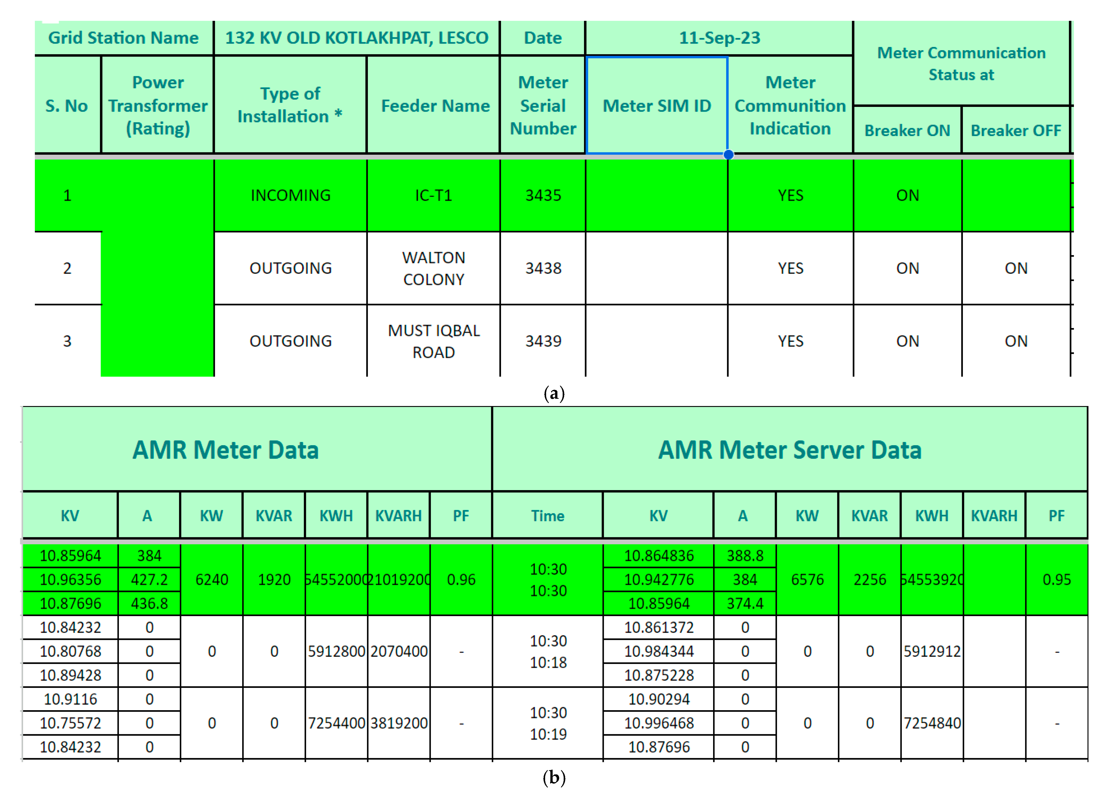Click the INCOMING installation type cell
This screenshot has width=1102, height=798.
290,195
